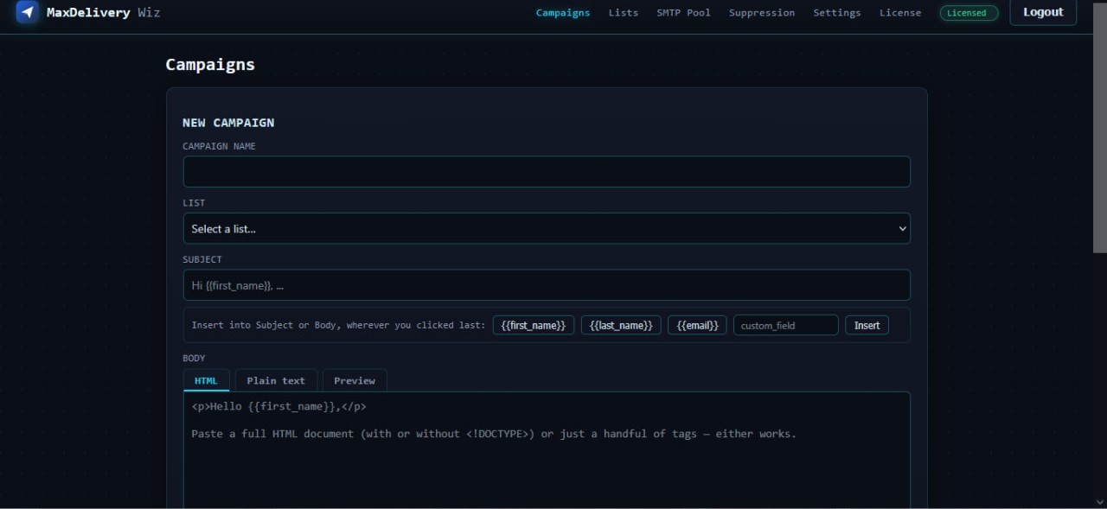Insert the {{first_name}} merge tag
This screenshot has width=1107, height=509.
[534, 325]
